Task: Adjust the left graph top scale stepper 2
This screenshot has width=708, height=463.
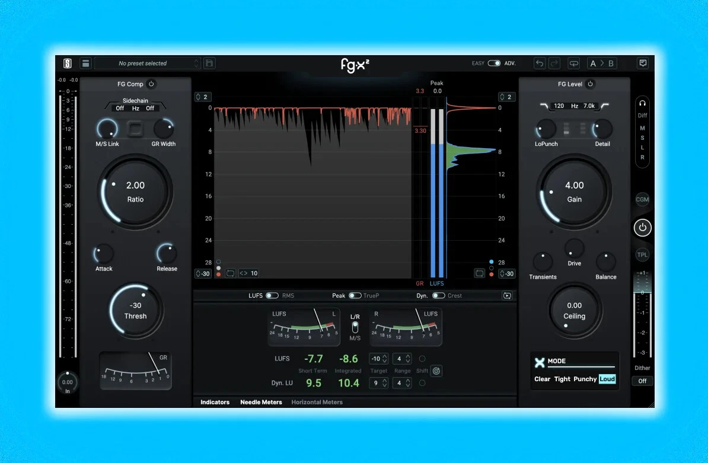Action: (203, 97)
